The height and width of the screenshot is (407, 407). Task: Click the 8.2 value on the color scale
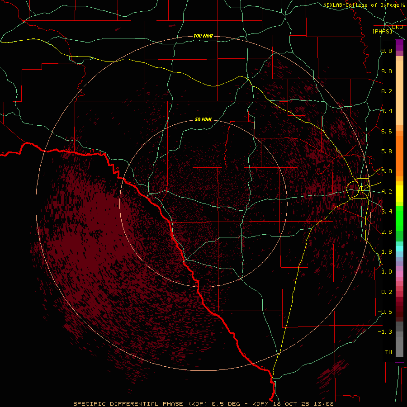tap(387, 91)
